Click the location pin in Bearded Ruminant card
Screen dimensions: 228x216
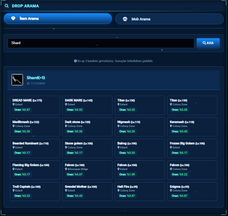[14, 147]
